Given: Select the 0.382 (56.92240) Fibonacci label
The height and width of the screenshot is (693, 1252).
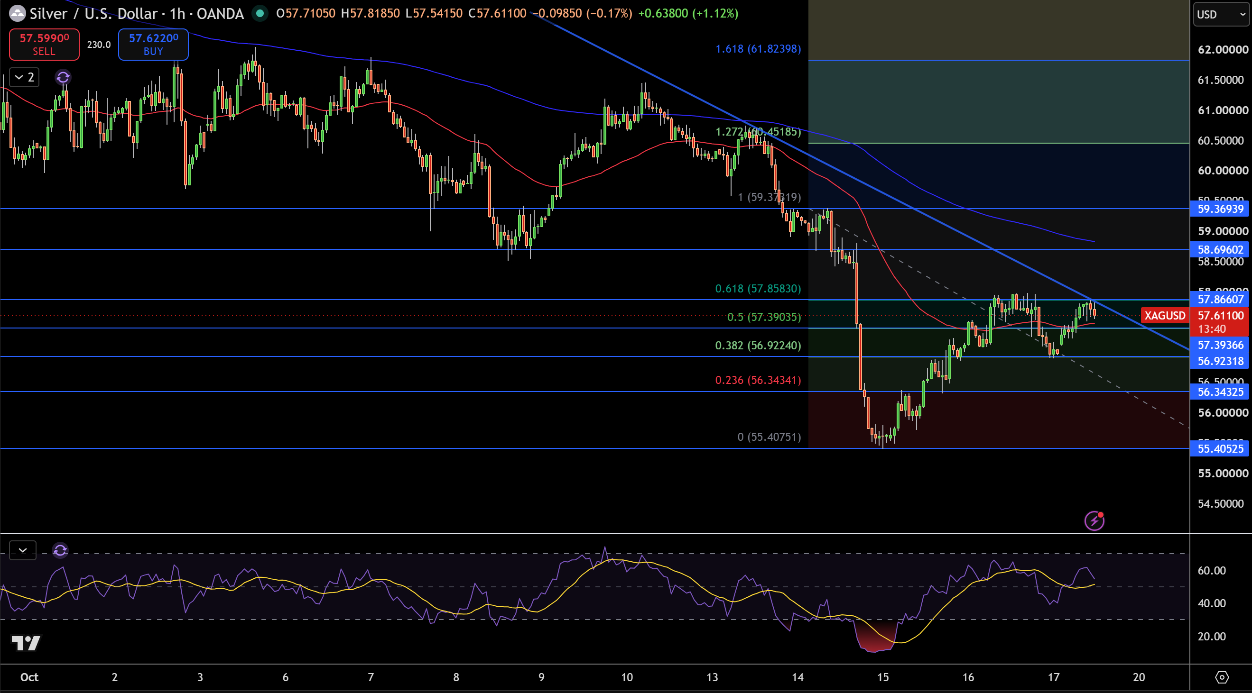Looking at the screenshot, I should [x=758, y=345].
